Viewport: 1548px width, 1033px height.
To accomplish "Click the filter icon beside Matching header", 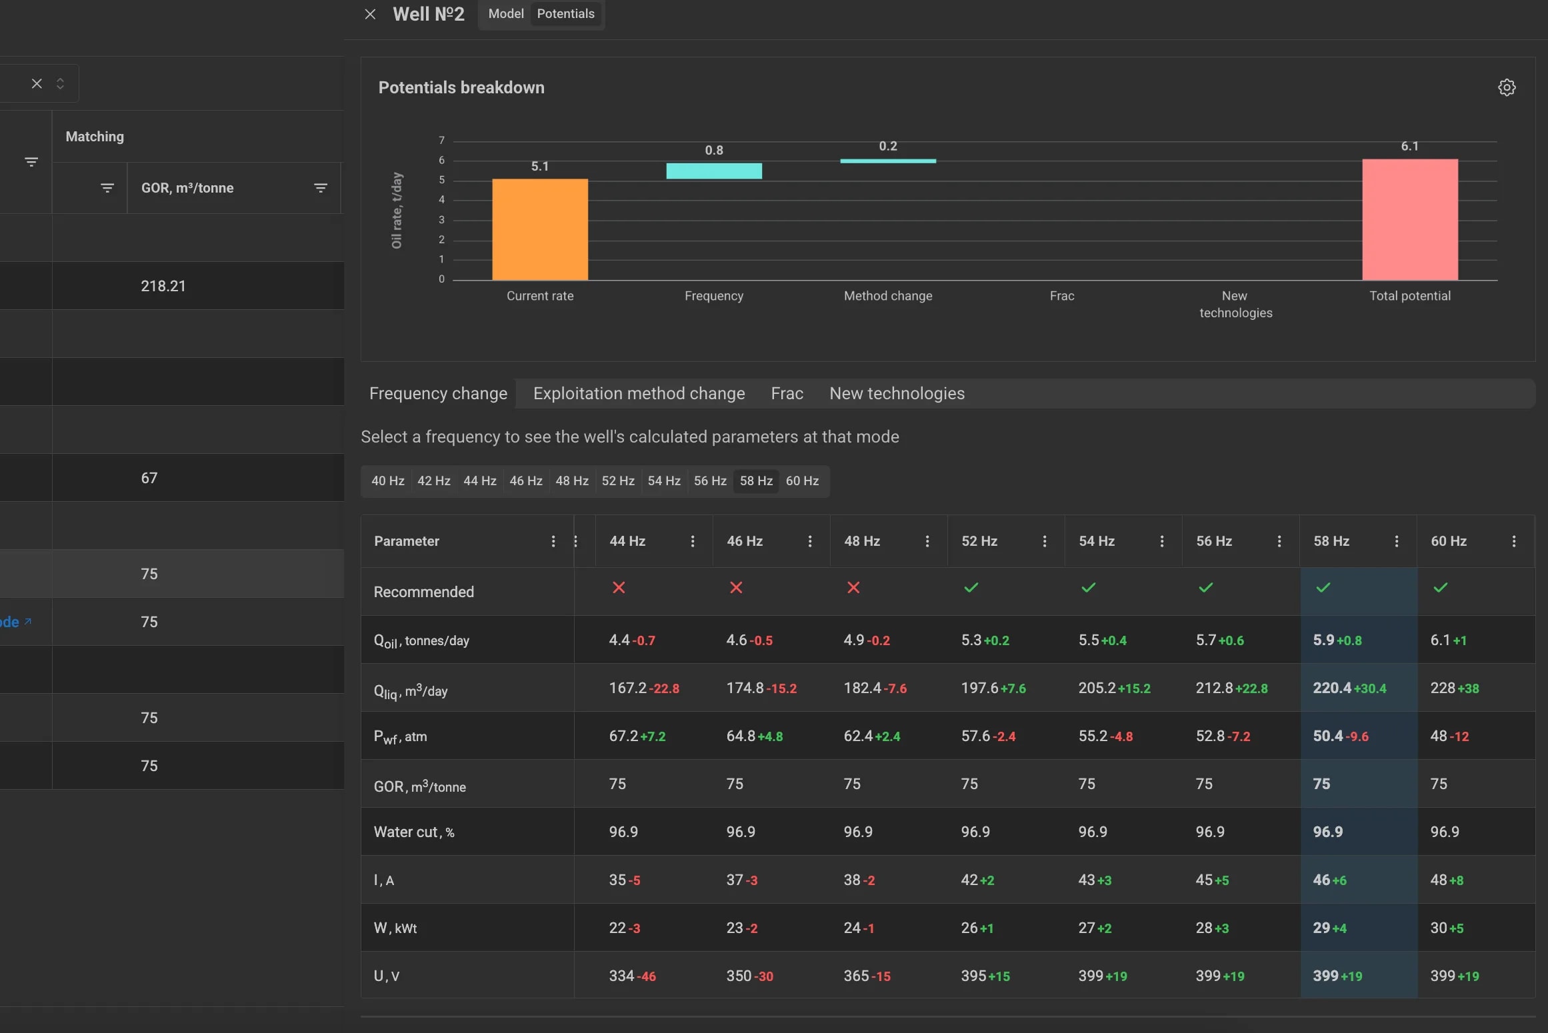I will coord(31,162).
